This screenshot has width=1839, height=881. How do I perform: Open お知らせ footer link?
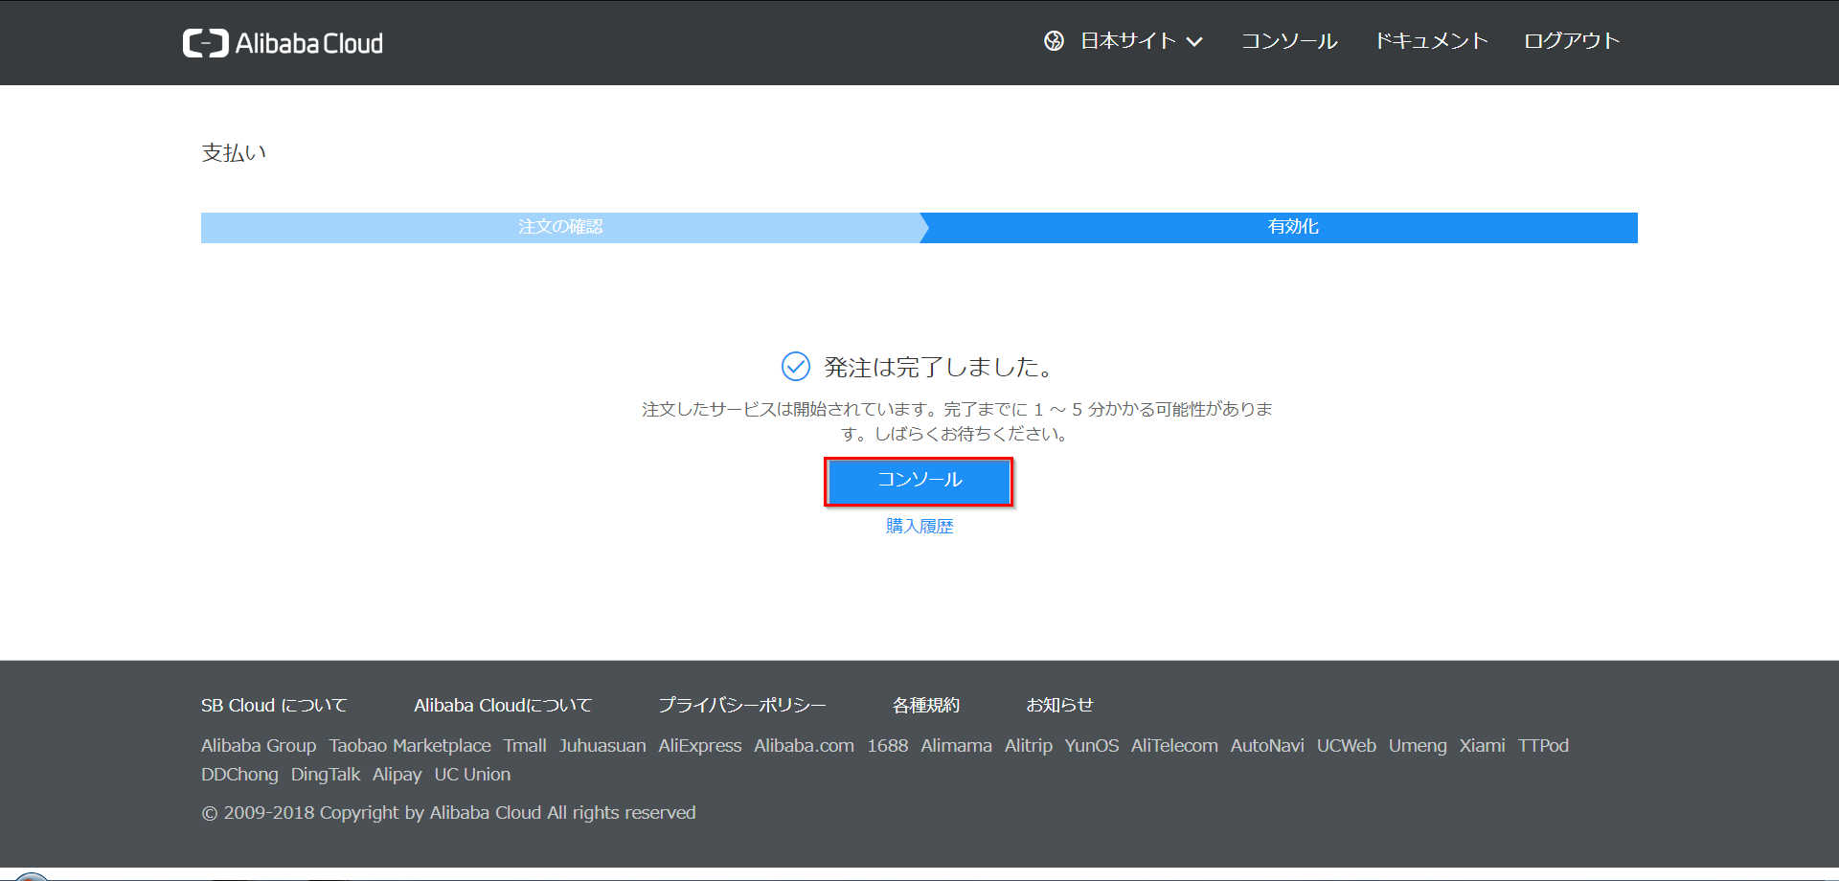[x=1059, y=706]
